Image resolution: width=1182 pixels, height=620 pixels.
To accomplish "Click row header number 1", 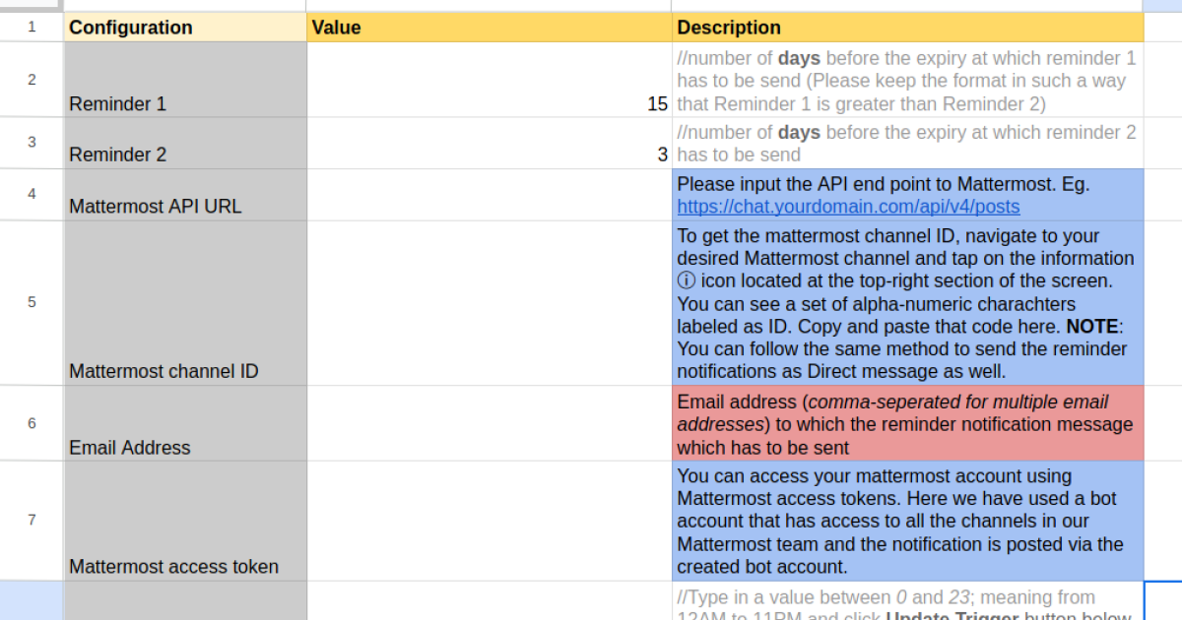I will [x=32, y=28].
